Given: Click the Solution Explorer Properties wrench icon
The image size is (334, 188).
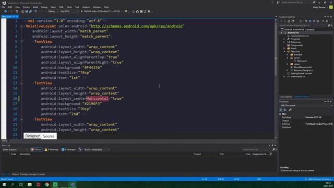Looking at the screenshot, I should [327, 21].
